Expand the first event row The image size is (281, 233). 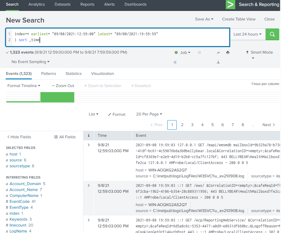(89, 145)
